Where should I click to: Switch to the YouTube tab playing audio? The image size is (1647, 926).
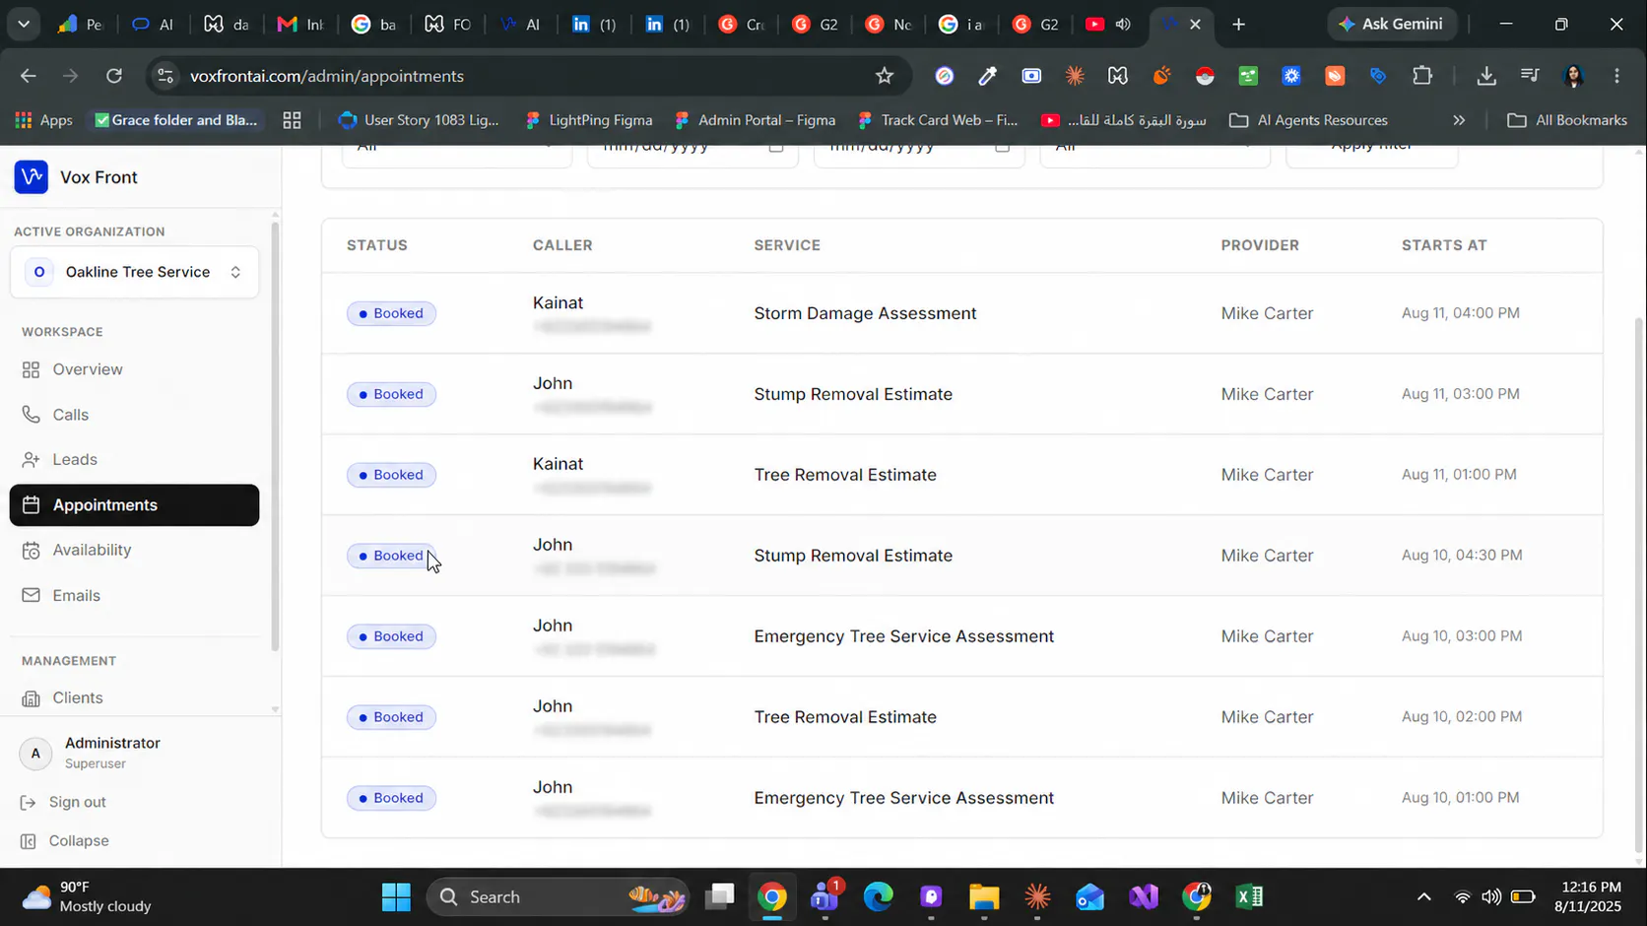pos(1108,24)
